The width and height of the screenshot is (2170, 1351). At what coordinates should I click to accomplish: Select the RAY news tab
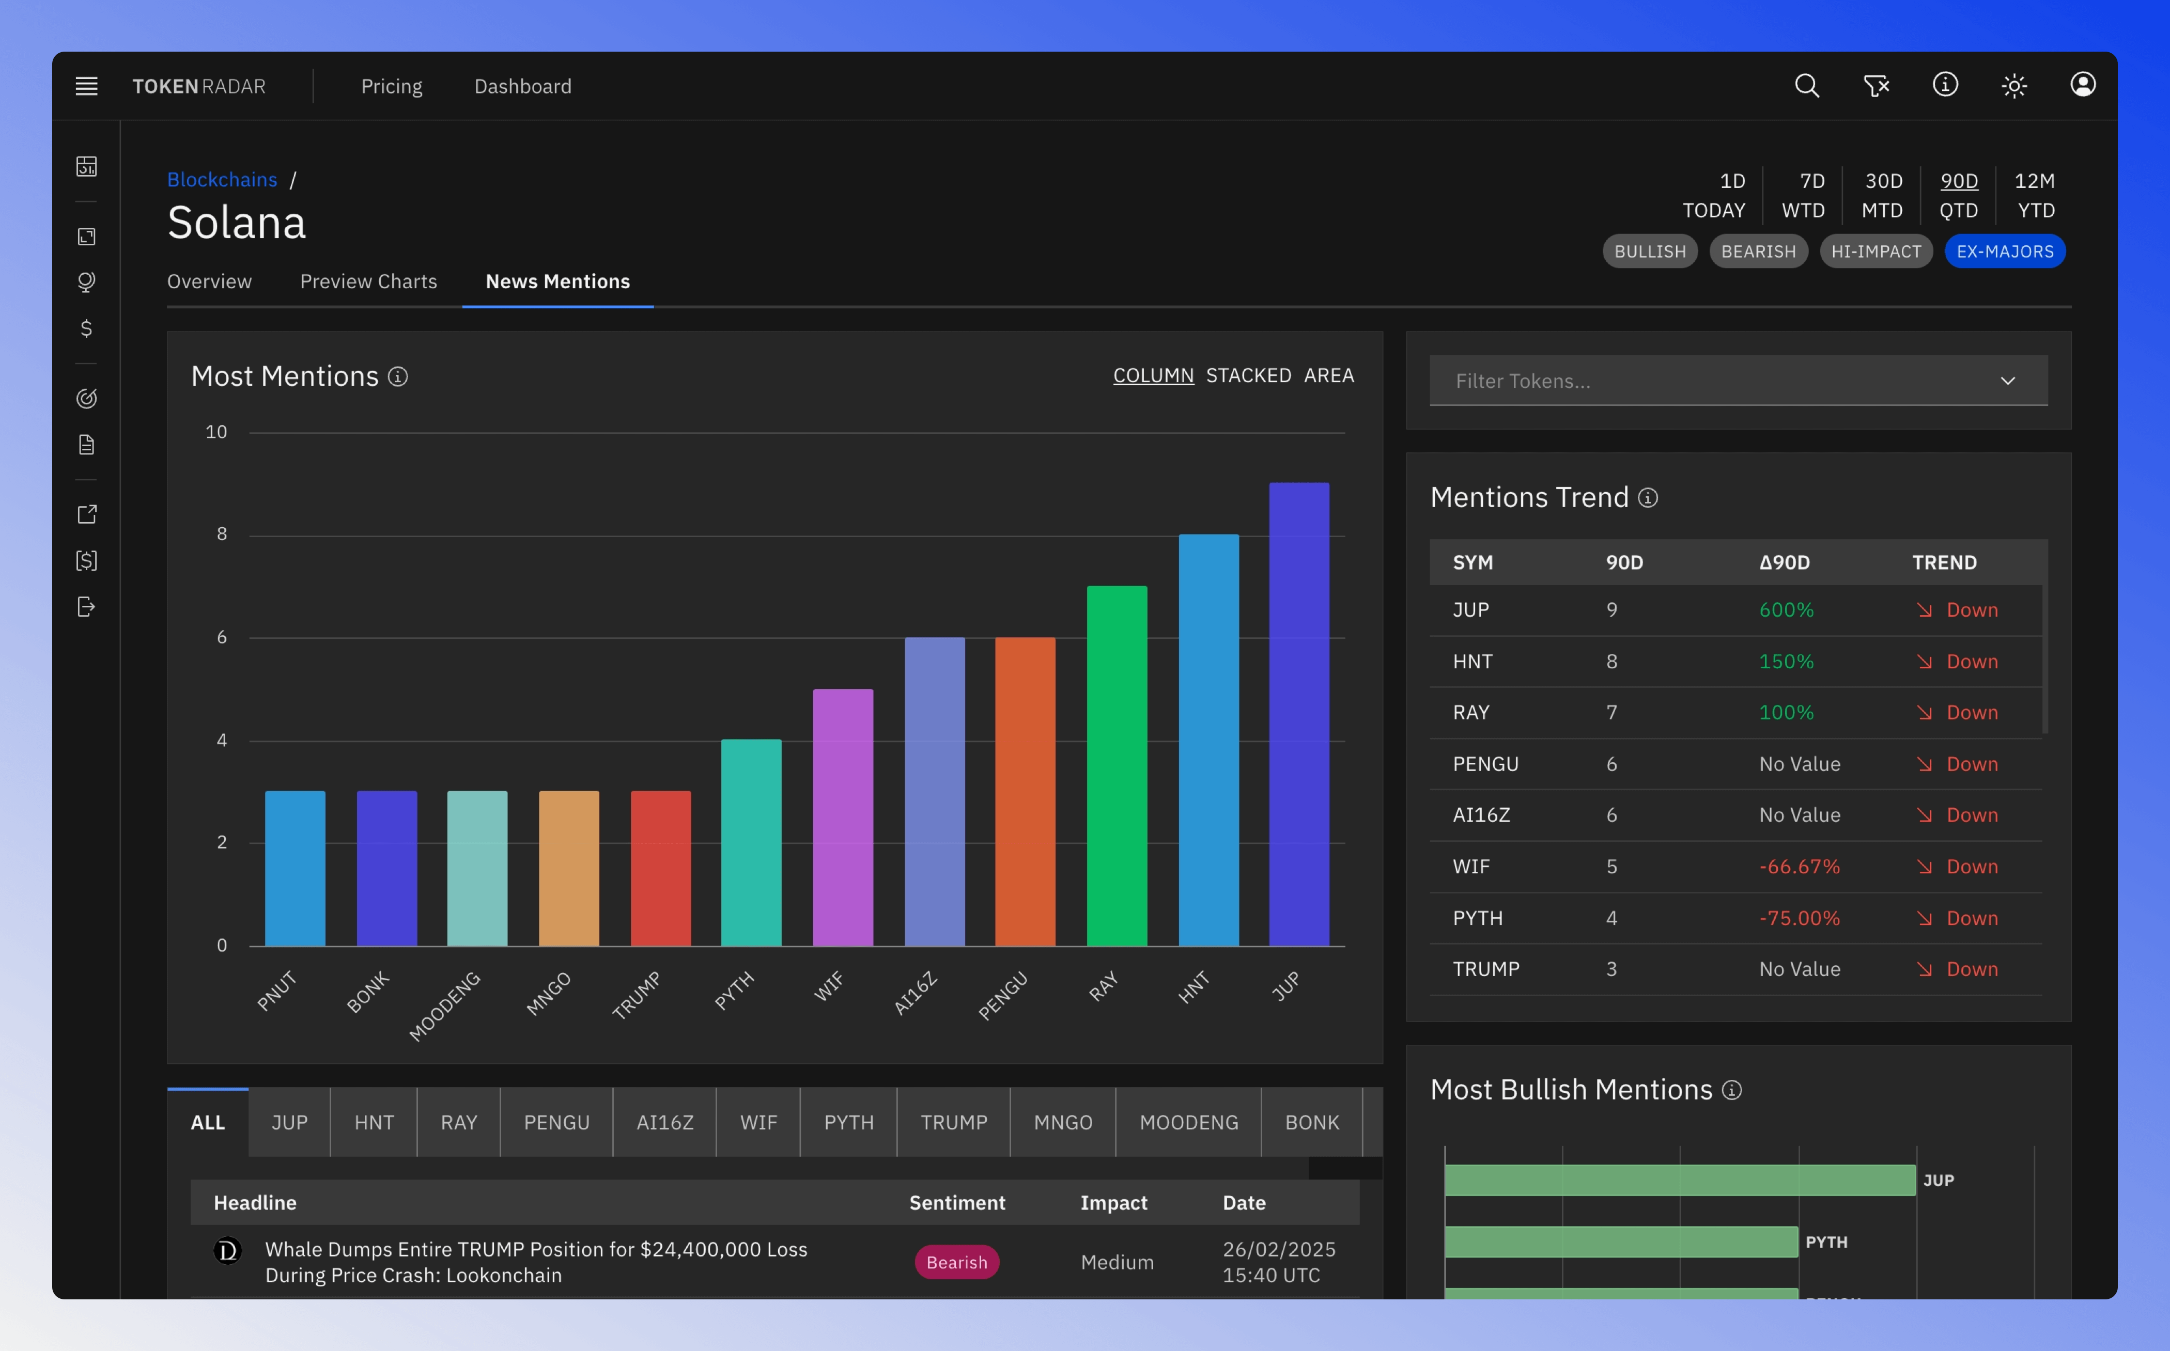pyautogui.click(x=458, y=1122)
